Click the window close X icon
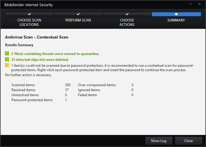The image size is (206, 147). 200,4
